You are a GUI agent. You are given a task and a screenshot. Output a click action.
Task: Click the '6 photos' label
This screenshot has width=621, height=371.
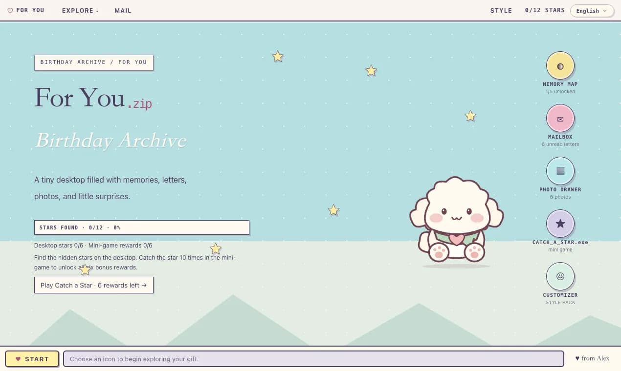(560, 197)
